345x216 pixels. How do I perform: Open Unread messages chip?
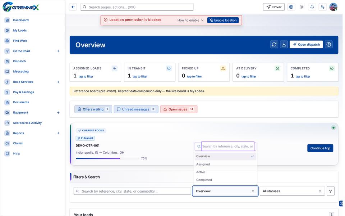(136, 109)
